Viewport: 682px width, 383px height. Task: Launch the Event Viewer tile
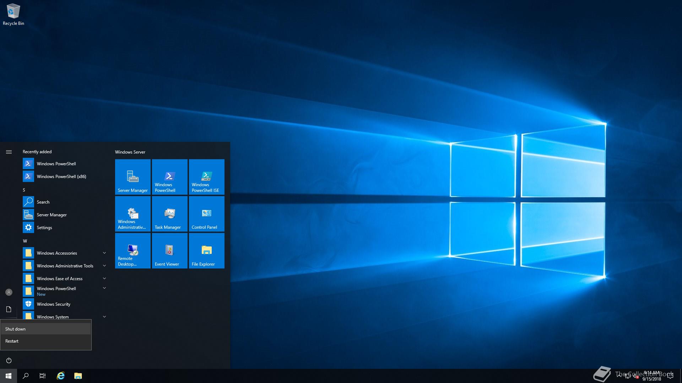170,250
